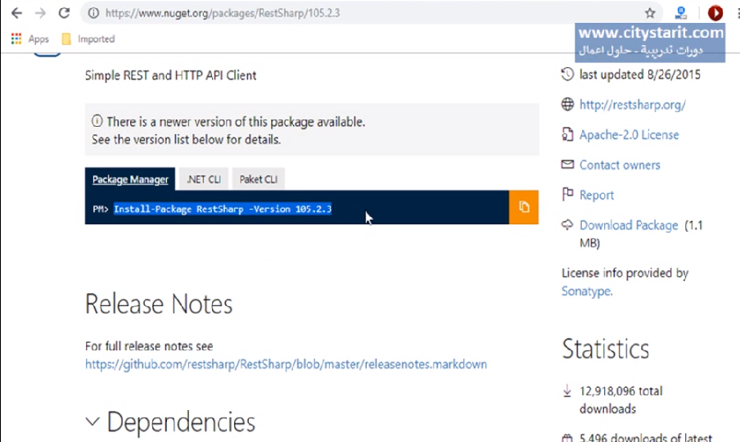Viewport: 740px width, 442px height.
Task: Click the Download Package link
Action: click(629, 225)
